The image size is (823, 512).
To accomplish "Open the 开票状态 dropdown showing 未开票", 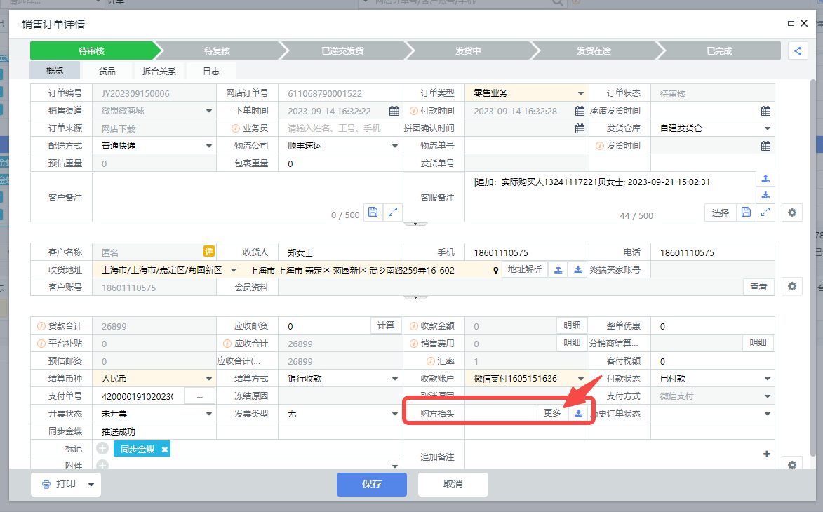I will point(208,414).
